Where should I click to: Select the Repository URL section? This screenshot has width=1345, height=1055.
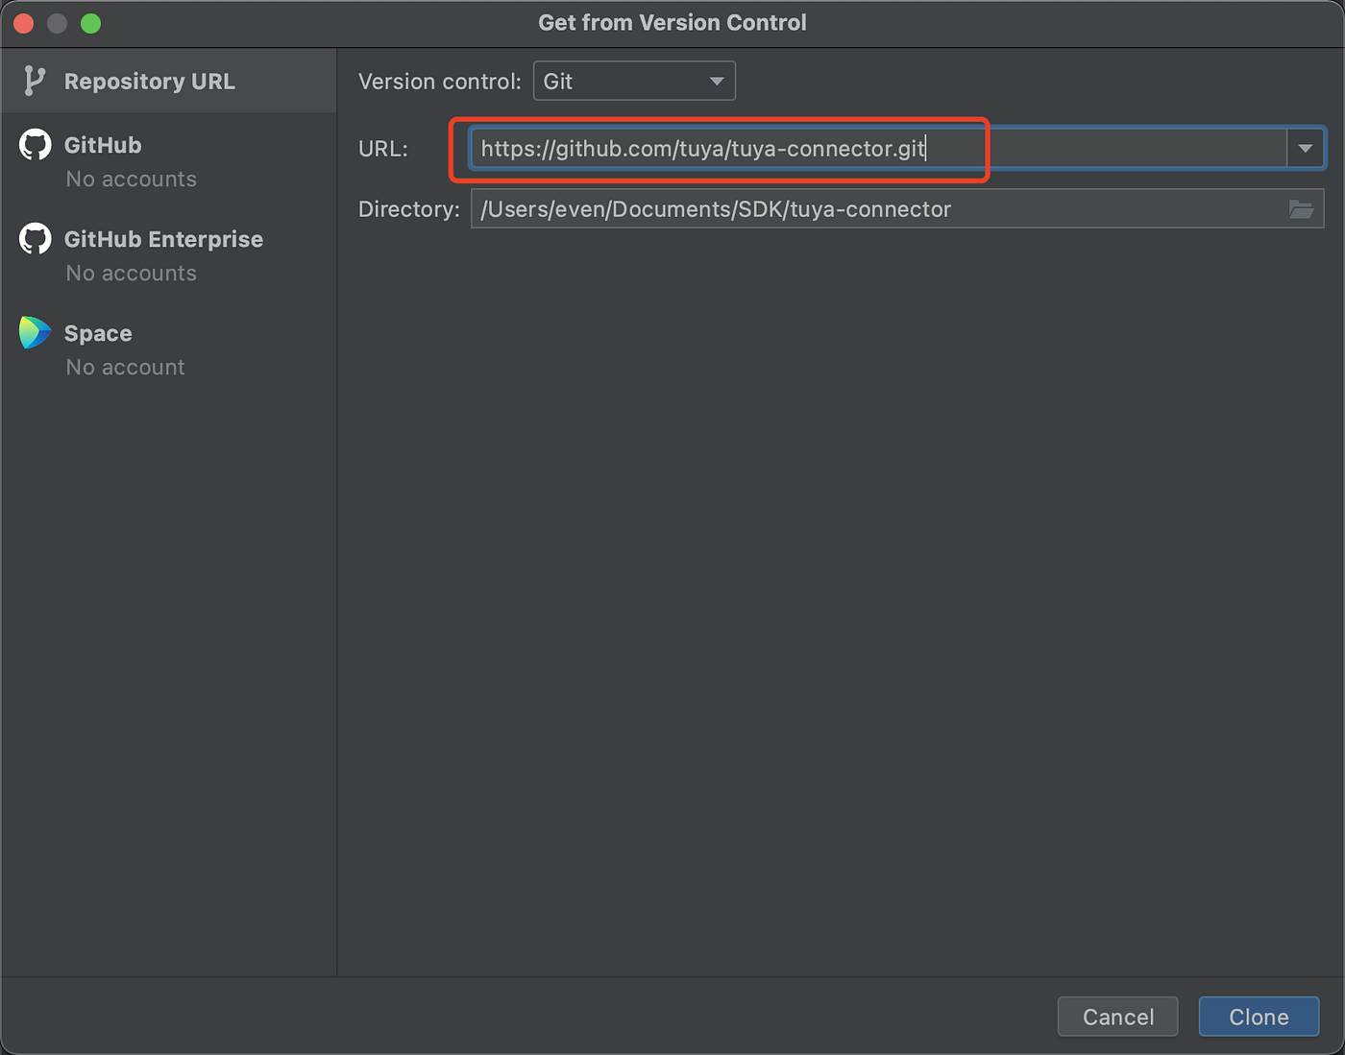pyautogui.click(x=149, y=82)
